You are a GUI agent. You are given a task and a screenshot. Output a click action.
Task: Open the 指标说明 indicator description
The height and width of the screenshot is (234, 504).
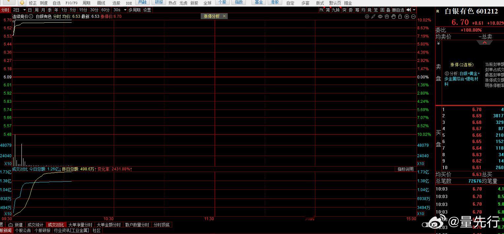pos(405,169)
